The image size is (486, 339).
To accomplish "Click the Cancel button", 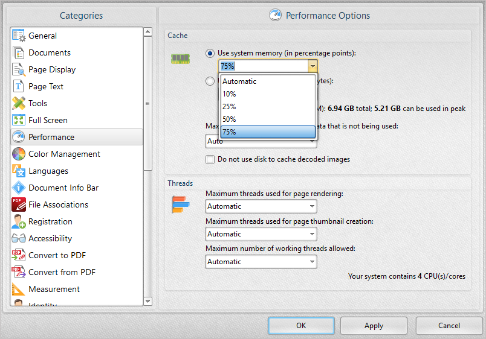I will click(x=449, y=326).
